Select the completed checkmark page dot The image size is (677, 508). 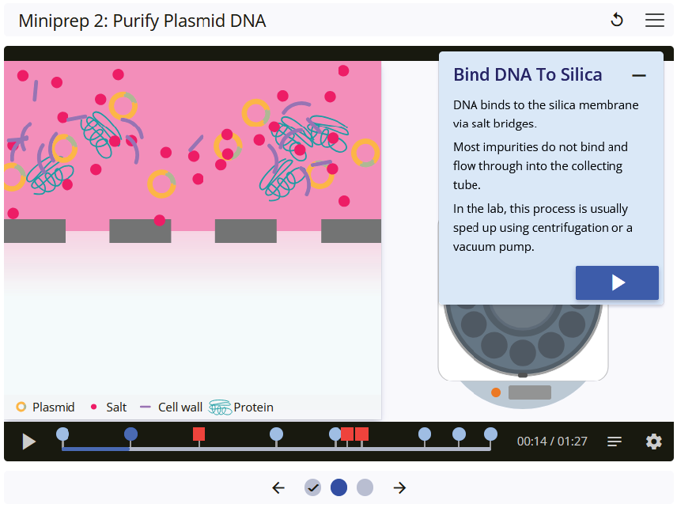pos(312,487)
